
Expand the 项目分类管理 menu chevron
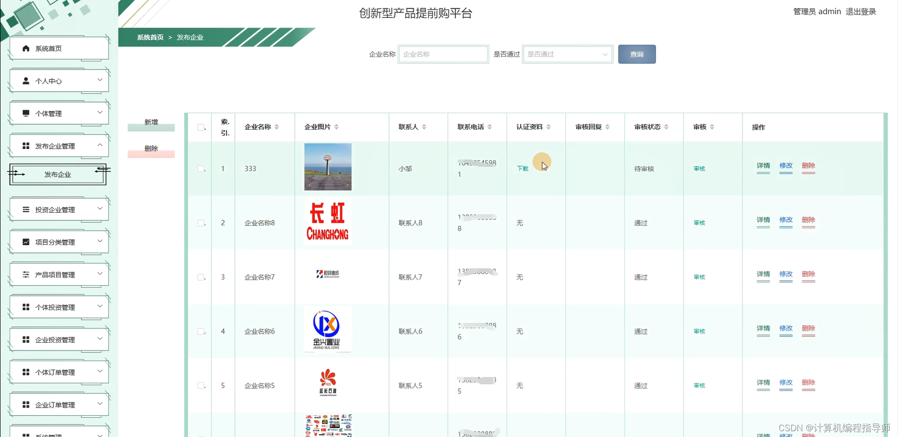pos(100,241)
